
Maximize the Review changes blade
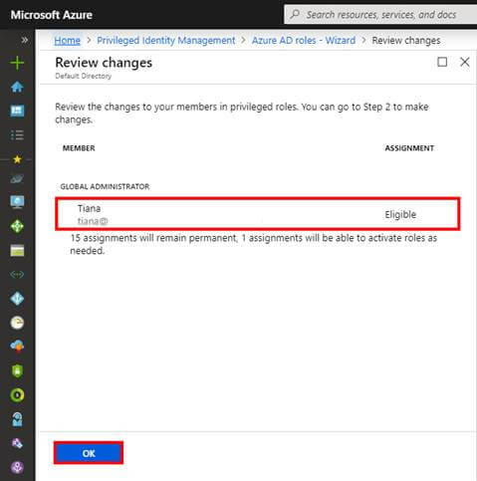(442, 62)
